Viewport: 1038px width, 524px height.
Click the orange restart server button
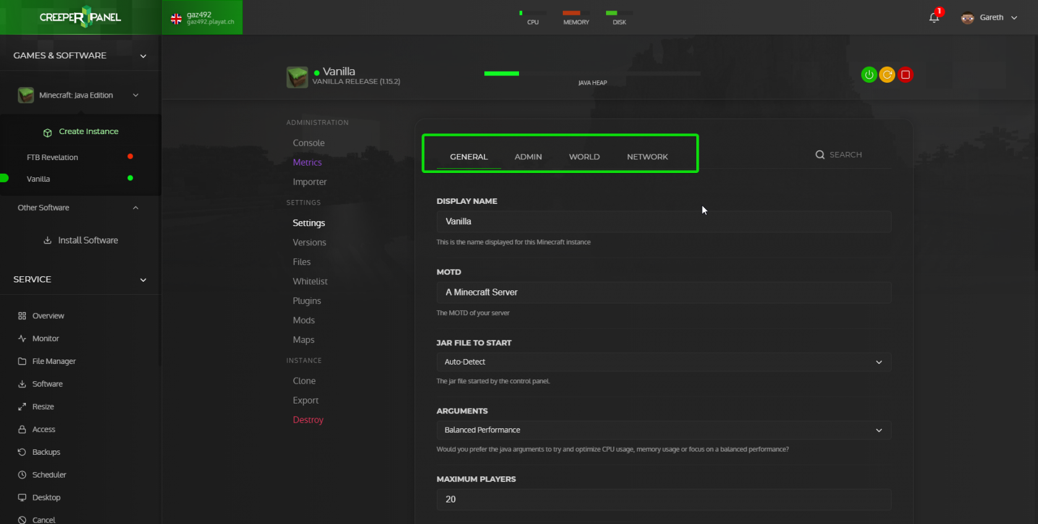coord(887,75)
